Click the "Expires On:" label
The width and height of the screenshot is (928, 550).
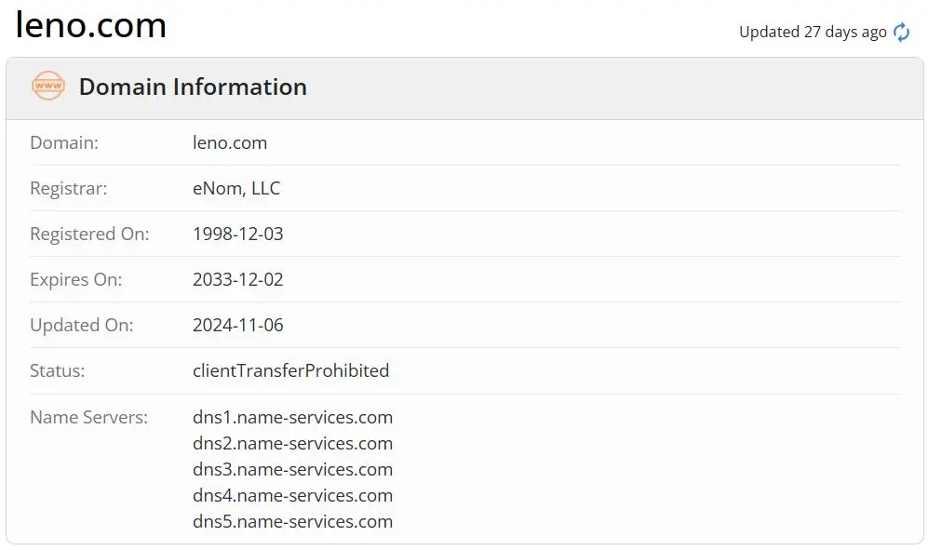pos(75,280)
